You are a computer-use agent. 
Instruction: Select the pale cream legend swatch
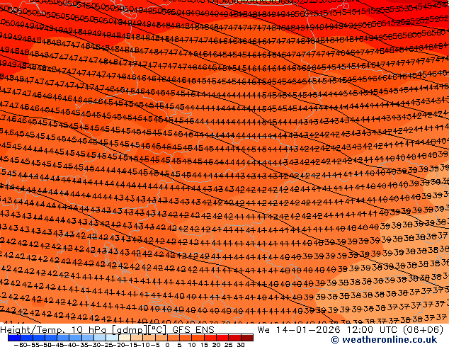point(125,338)
